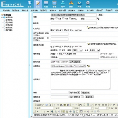Click the 图文 button next to the title field

point(100,15)
